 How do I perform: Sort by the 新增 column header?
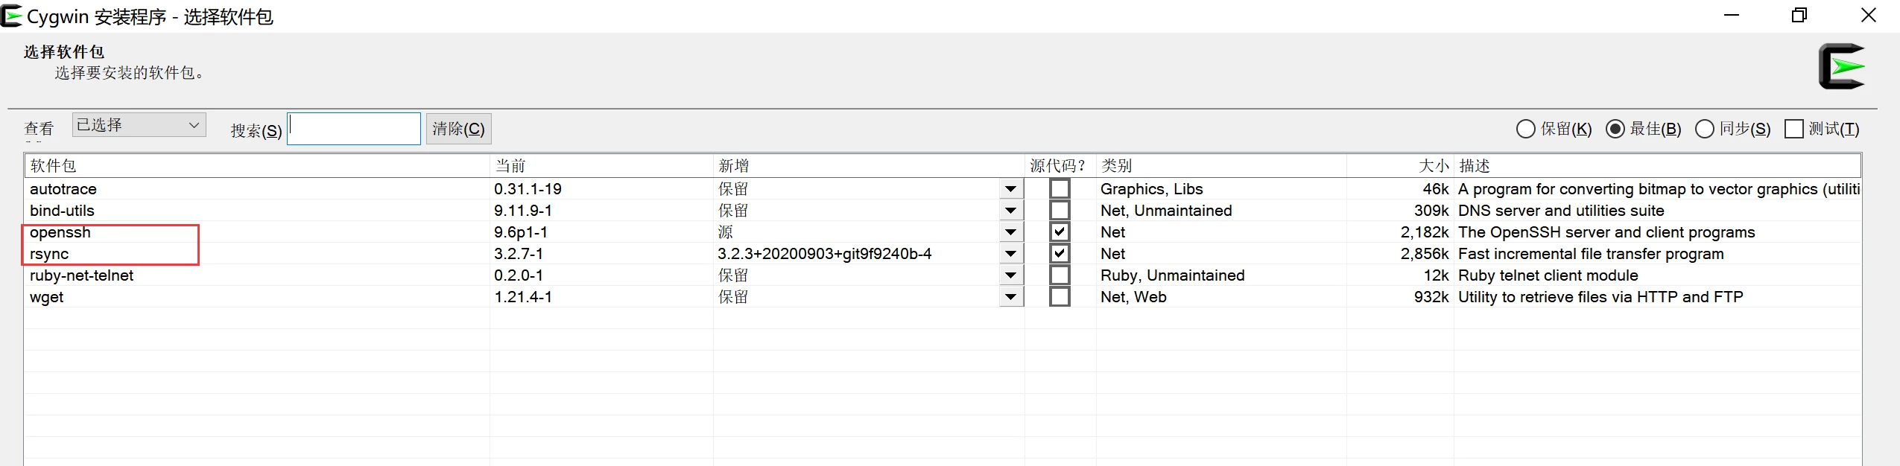tap(869, 166)
